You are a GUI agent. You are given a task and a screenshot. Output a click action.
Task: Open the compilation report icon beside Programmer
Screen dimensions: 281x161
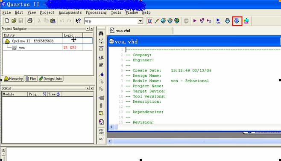[228, 21]
